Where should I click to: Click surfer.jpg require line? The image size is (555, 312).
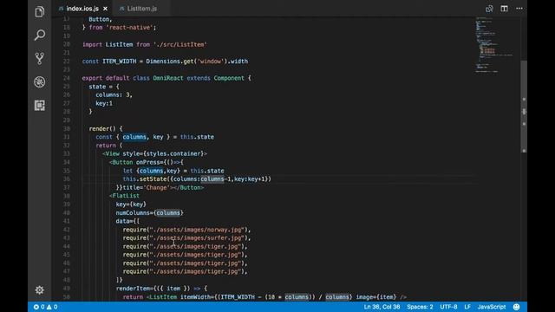(x=186, y=238)
